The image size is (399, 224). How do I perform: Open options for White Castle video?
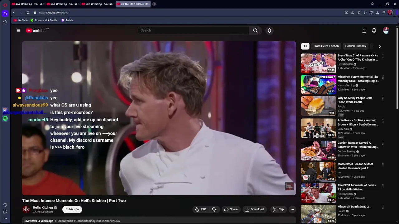point(383,98)
